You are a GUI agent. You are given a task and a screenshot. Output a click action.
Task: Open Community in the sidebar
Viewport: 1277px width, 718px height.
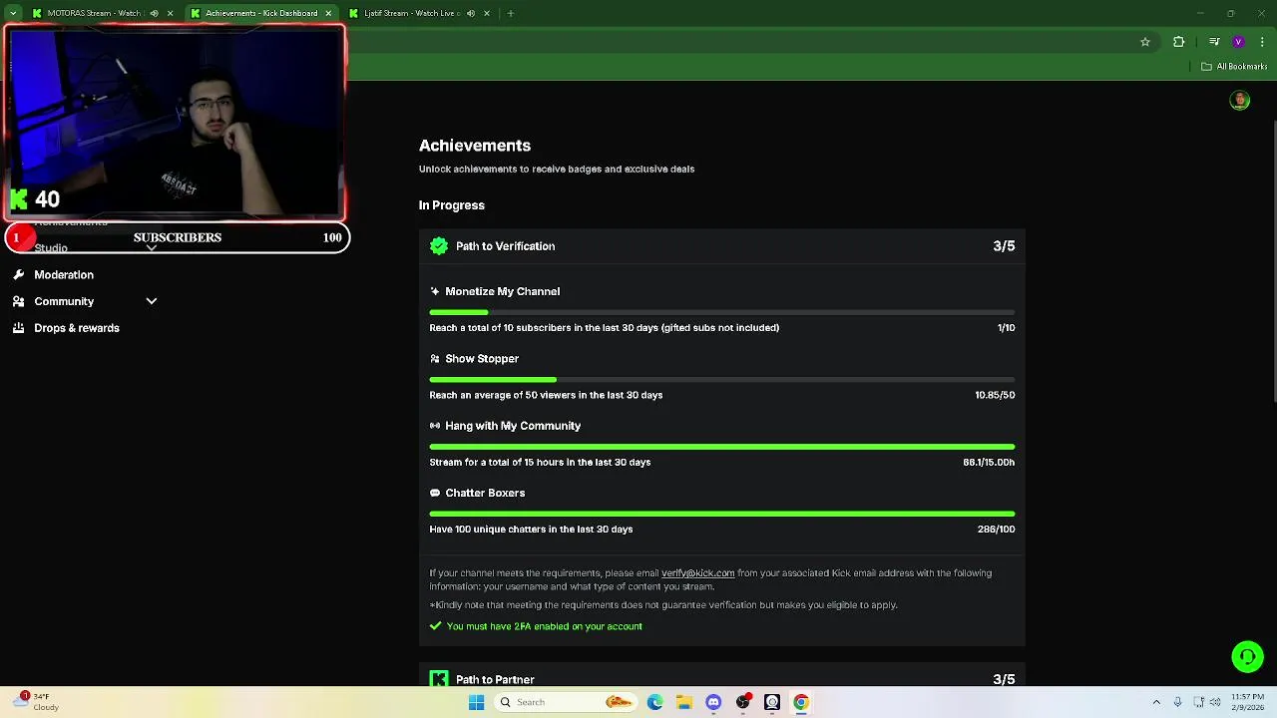pyautogui.click(x=64, y=301)
